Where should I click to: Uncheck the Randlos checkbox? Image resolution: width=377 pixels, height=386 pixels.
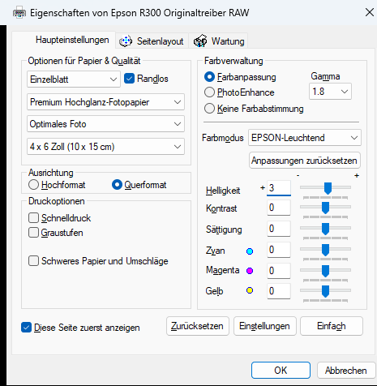(129, 79)
